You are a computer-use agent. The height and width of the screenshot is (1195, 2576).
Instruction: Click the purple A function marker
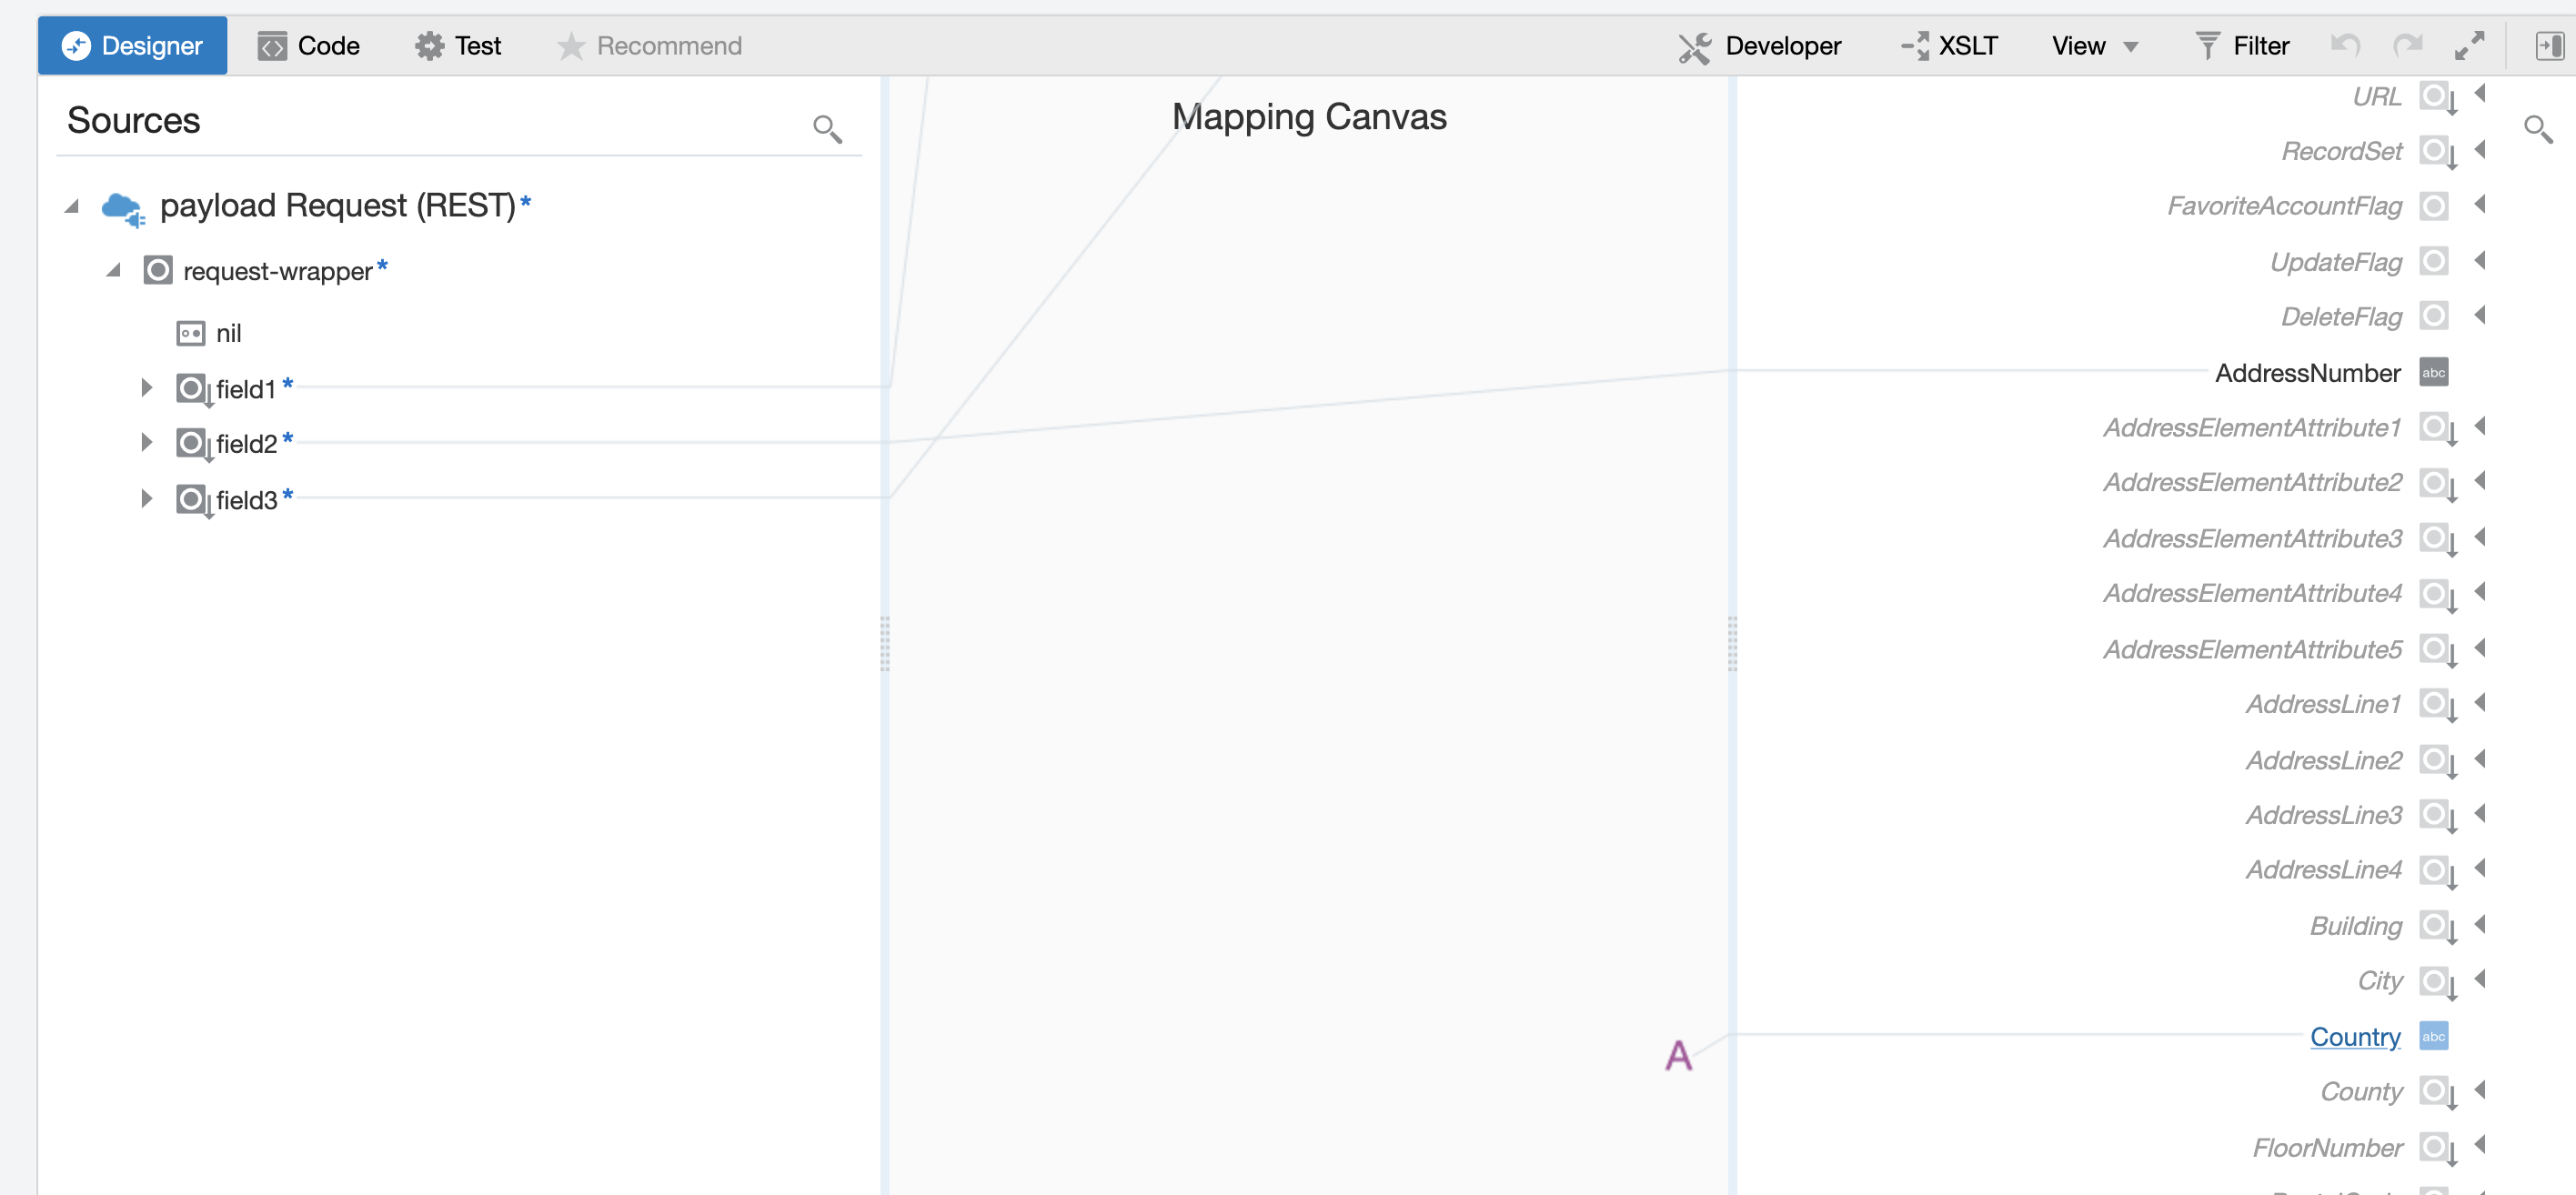pos(1678,1055)
